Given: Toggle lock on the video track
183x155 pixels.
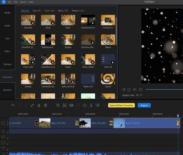Looking at the screenshot, I should (7, 124).
